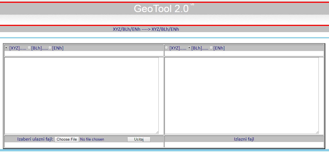Select the input [BLh] radio button
The image size is (329, 153).
pyautogui.click(x=29, y=48)
